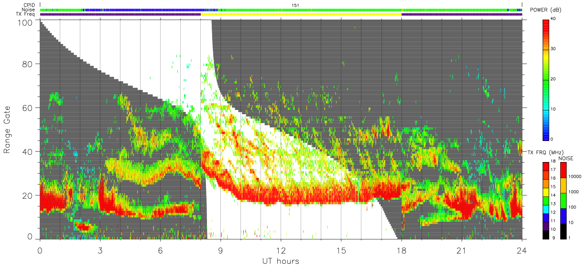
Task: Click x-axis tick label '15'
Action: coord(341,250)
